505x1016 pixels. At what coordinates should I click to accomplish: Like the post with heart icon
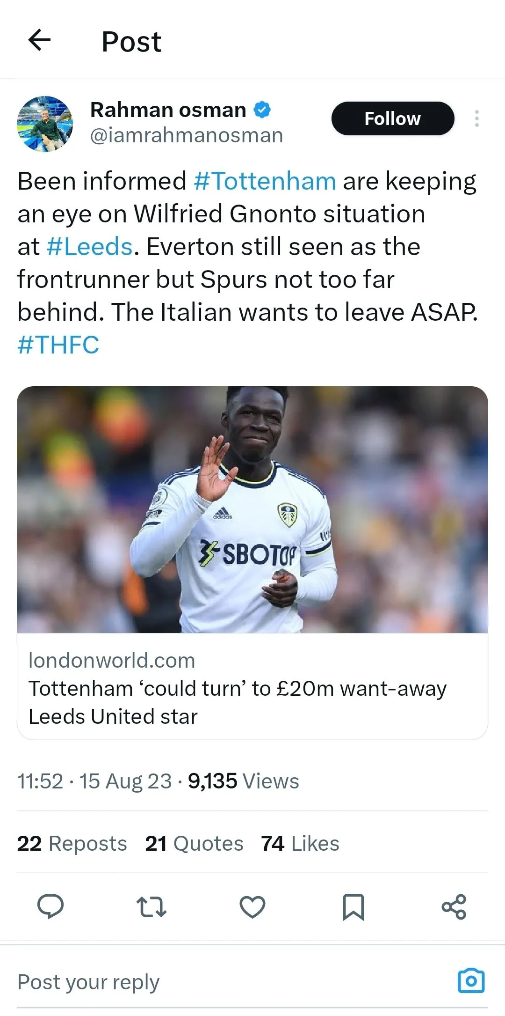tap(252, 906)
